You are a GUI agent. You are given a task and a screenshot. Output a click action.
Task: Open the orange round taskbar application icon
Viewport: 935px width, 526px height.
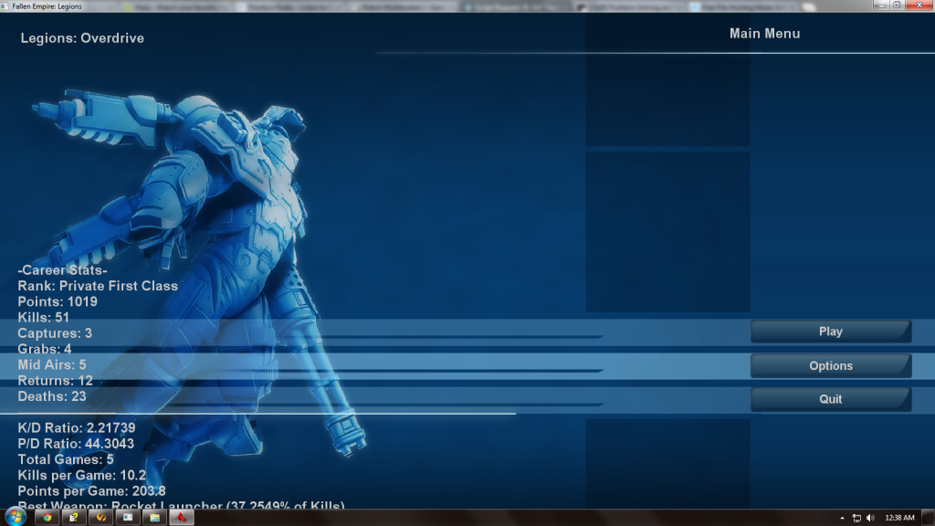point(100,518)
